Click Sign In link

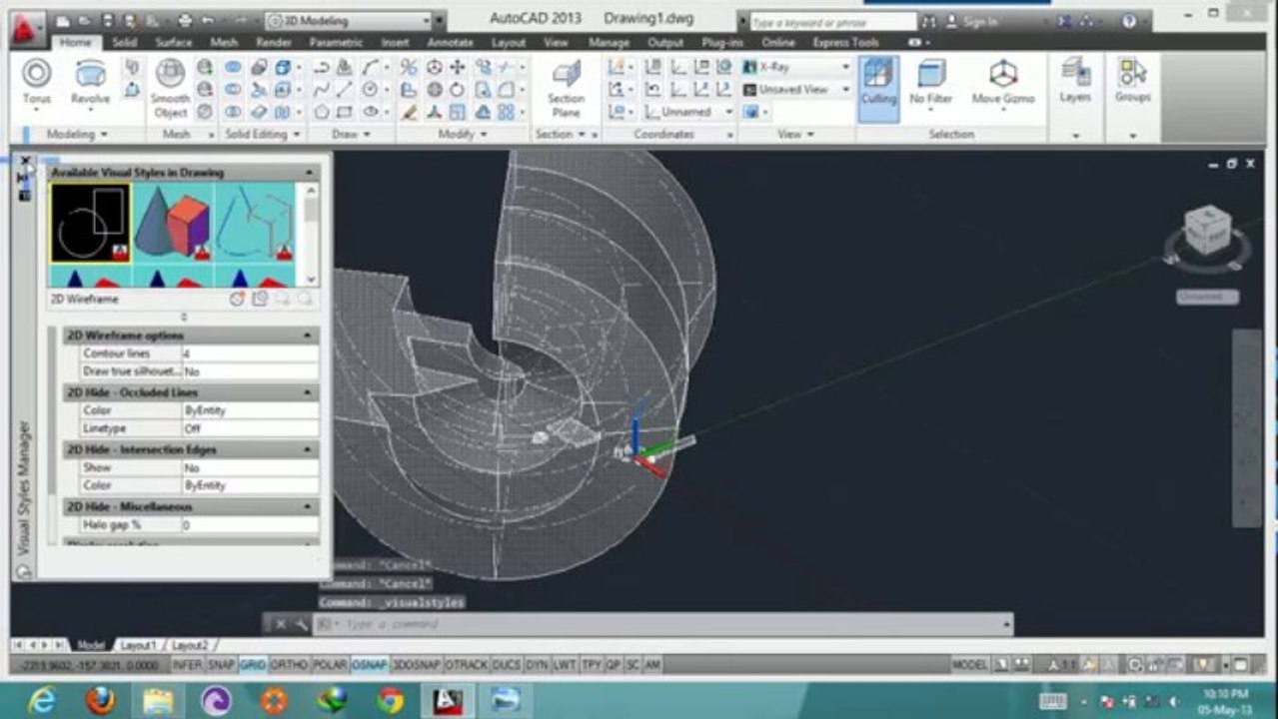click(x=979, y=21)
